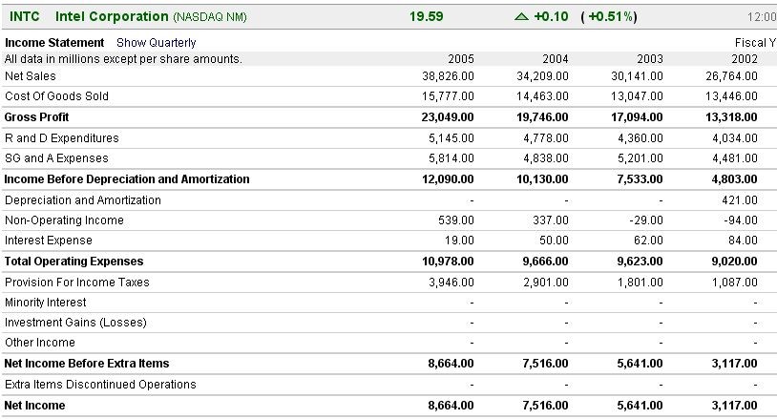Select income tax value 1,801.00
This screenshot has height=419, width=777.
click(640, 283)
